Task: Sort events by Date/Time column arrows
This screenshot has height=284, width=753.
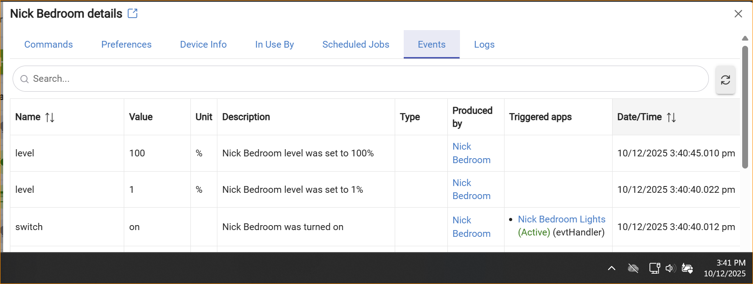Action: pyautogui.click(x=671, y=117)
